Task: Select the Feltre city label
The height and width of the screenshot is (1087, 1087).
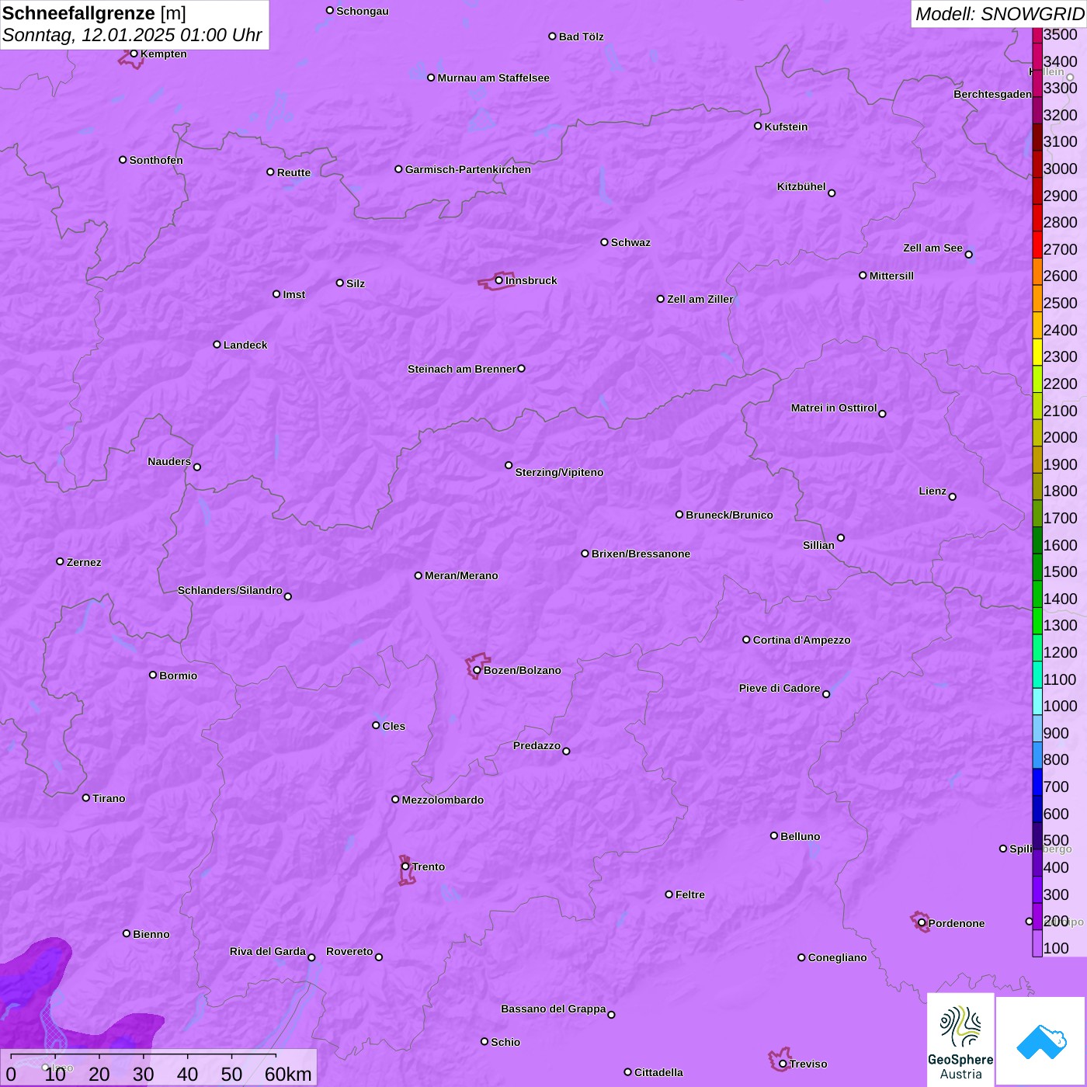Action: point(690,894)
